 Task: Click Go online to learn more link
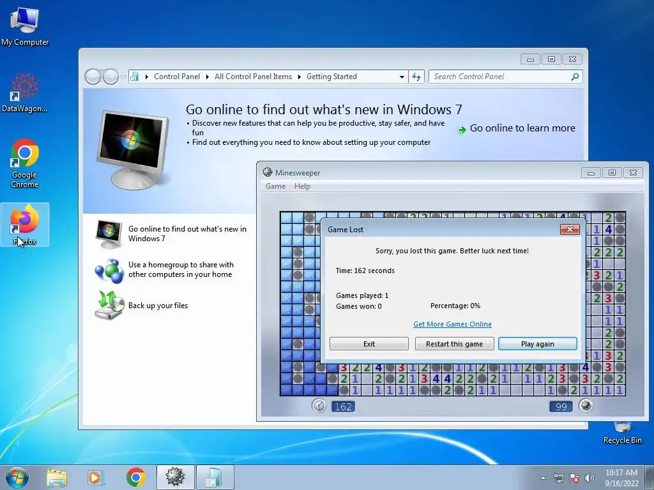point(522,128)
